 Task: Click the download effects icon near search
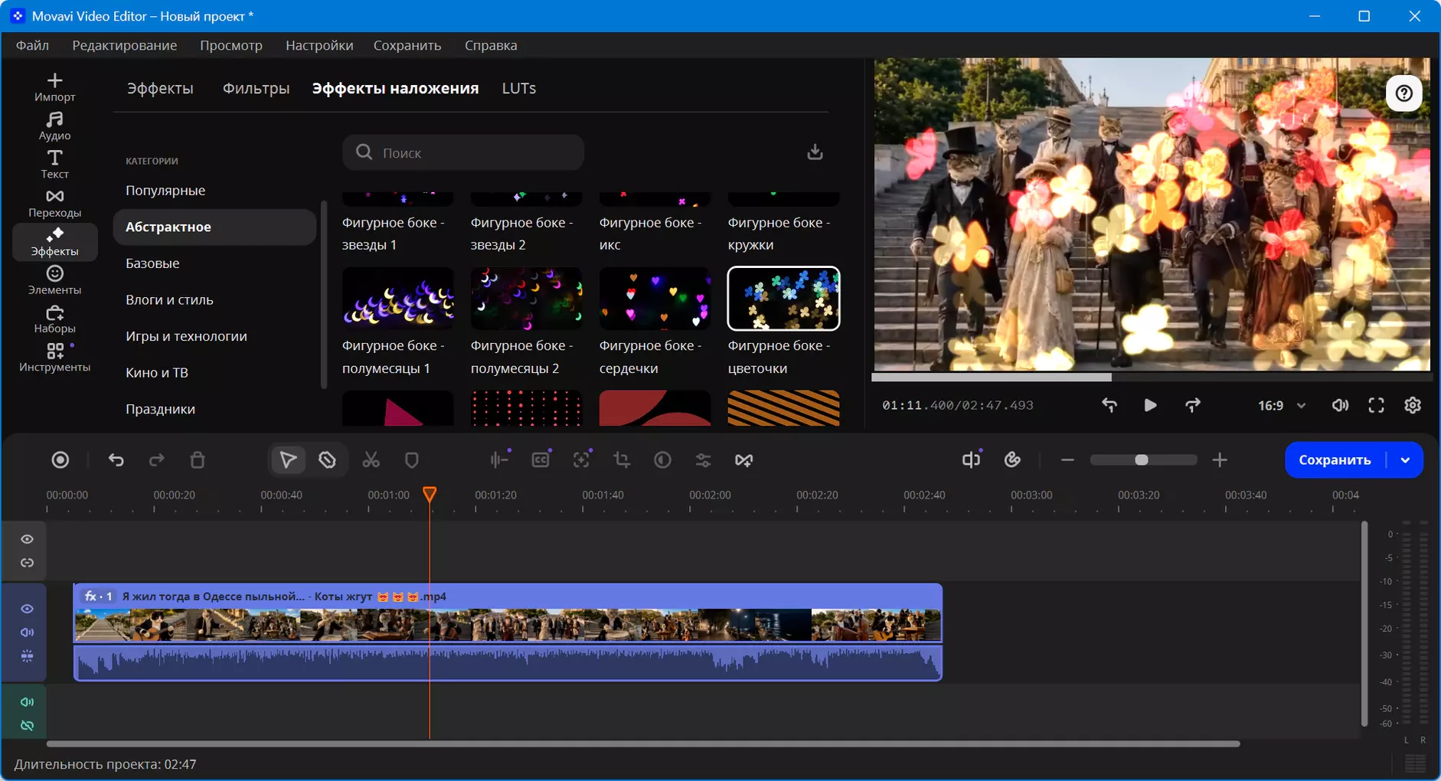[x=815, y=152]
